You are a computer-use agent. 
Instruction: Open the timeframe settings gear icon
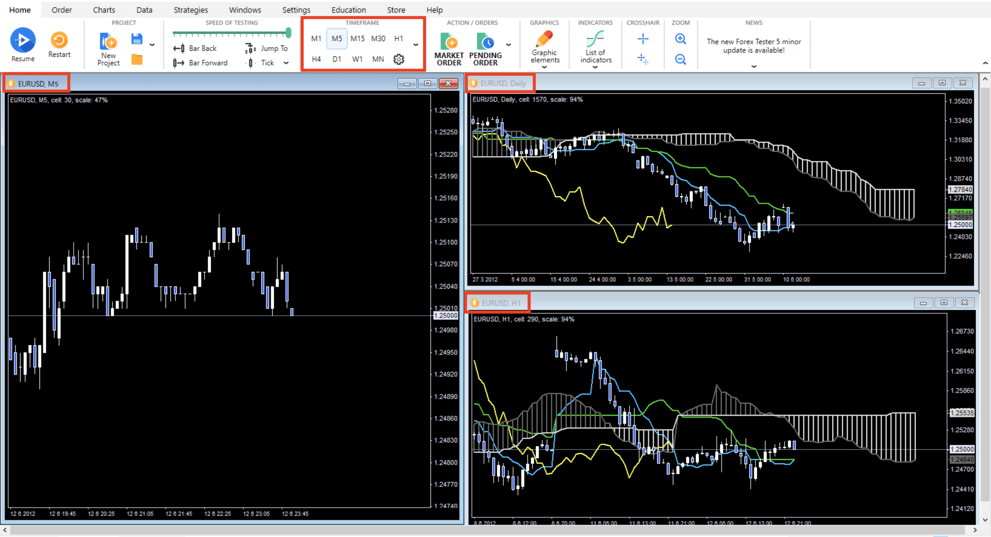click(x=398, y=59)
